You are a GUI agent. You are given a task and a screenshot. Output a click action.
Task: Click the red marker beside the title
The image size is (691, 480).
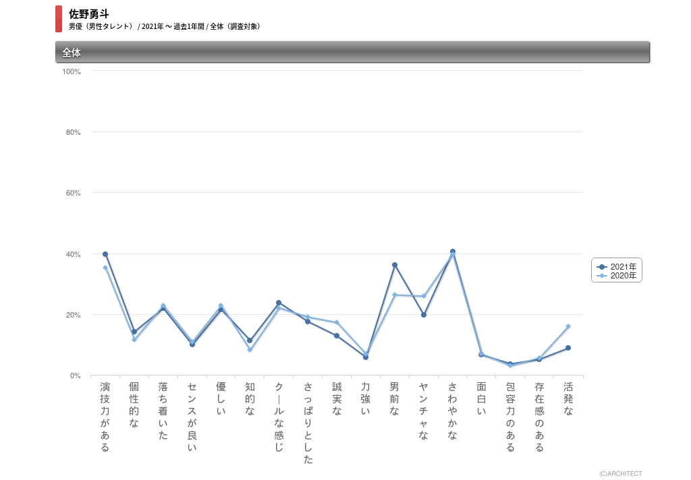tap(59, 19)
